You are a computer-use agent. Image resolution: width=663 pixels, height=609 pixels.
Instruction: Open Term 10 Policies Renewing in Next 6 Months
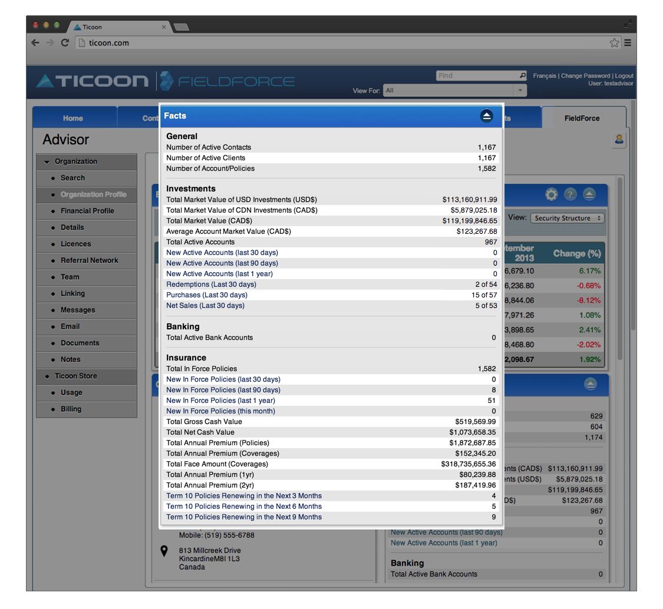244,507
